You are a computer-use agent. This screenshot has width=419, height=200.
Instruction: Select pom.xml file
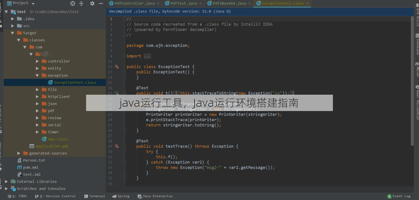[x=28, y=167]
